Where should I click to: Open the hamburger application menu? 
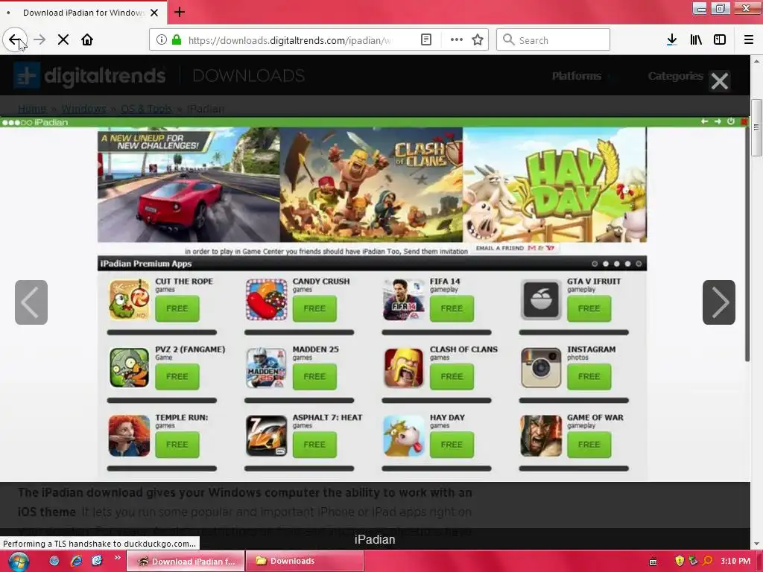click(x=749, y=40)
